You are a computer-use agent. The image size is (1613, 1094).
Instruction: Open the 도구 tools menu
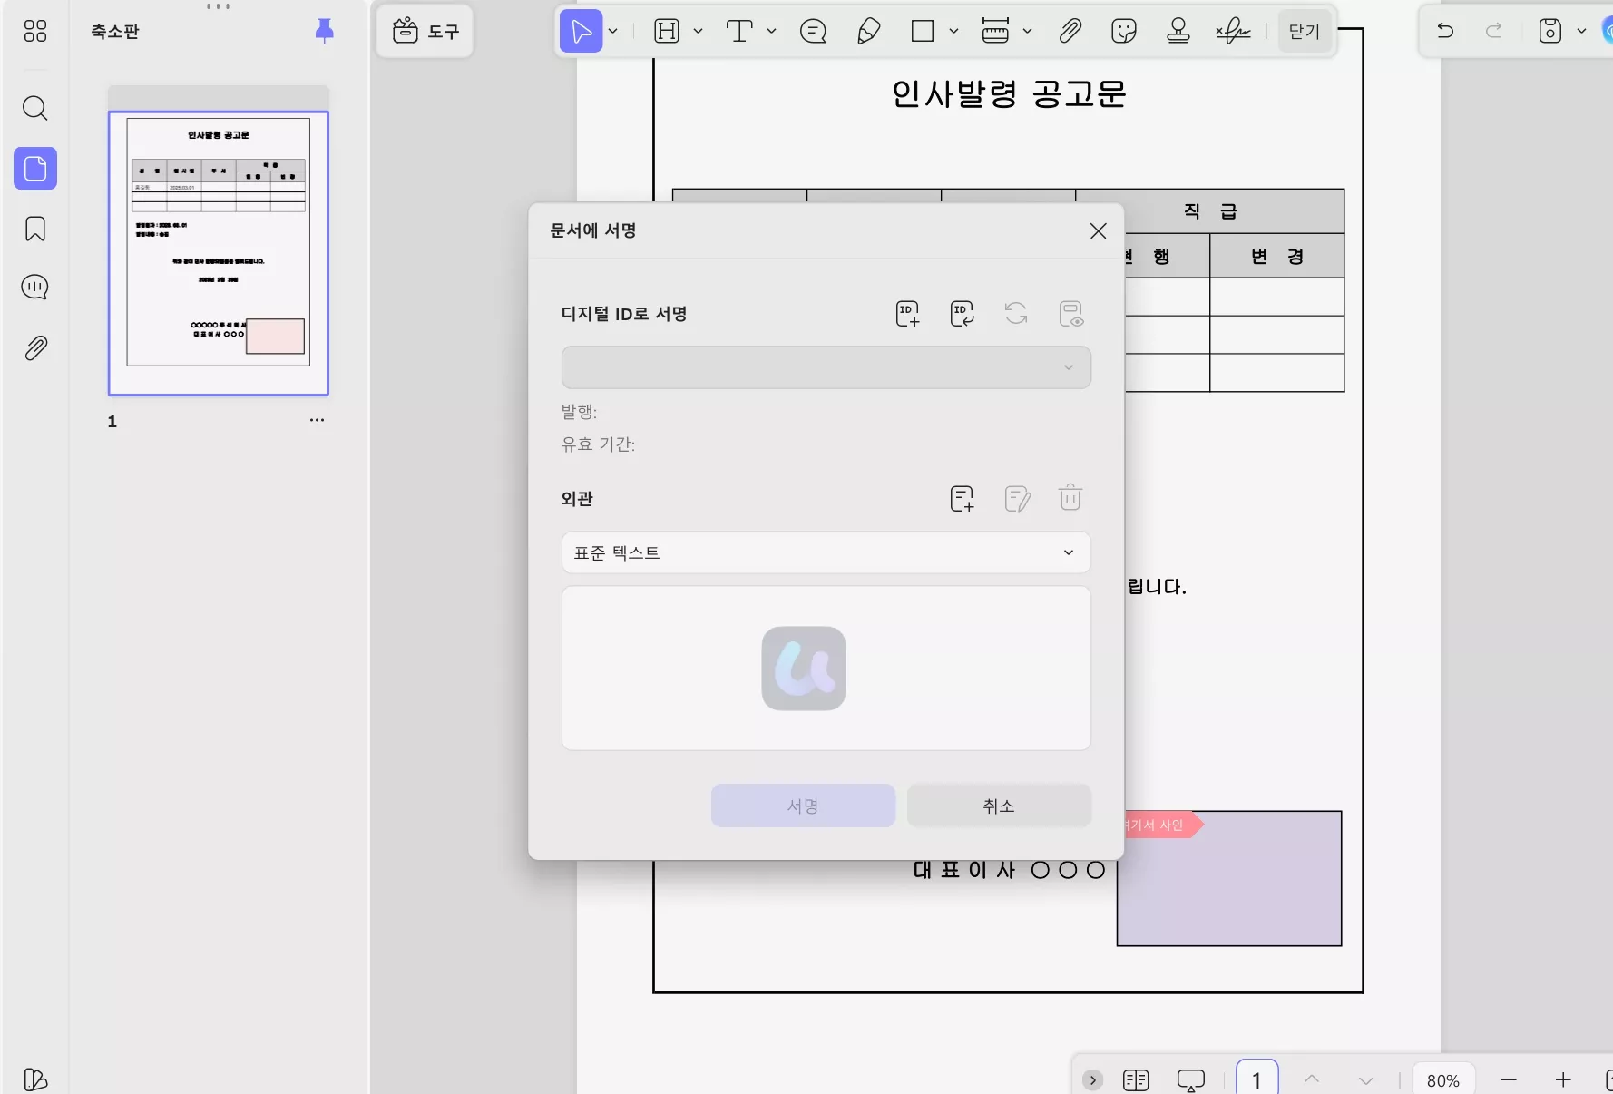(424, 31)
